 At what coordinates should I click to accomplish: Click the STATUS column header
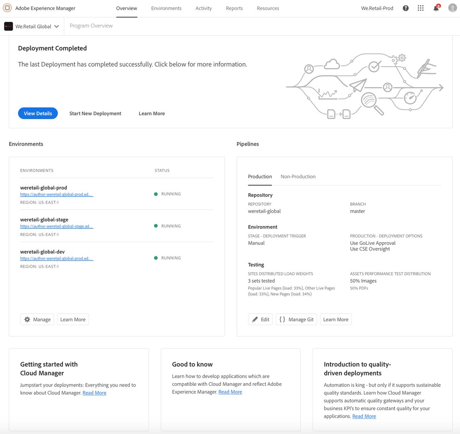click(162, 170)
